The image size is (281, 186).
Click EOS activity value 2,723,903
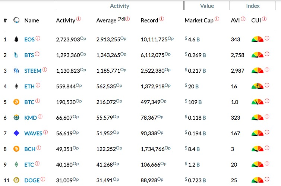click(68, 40)
